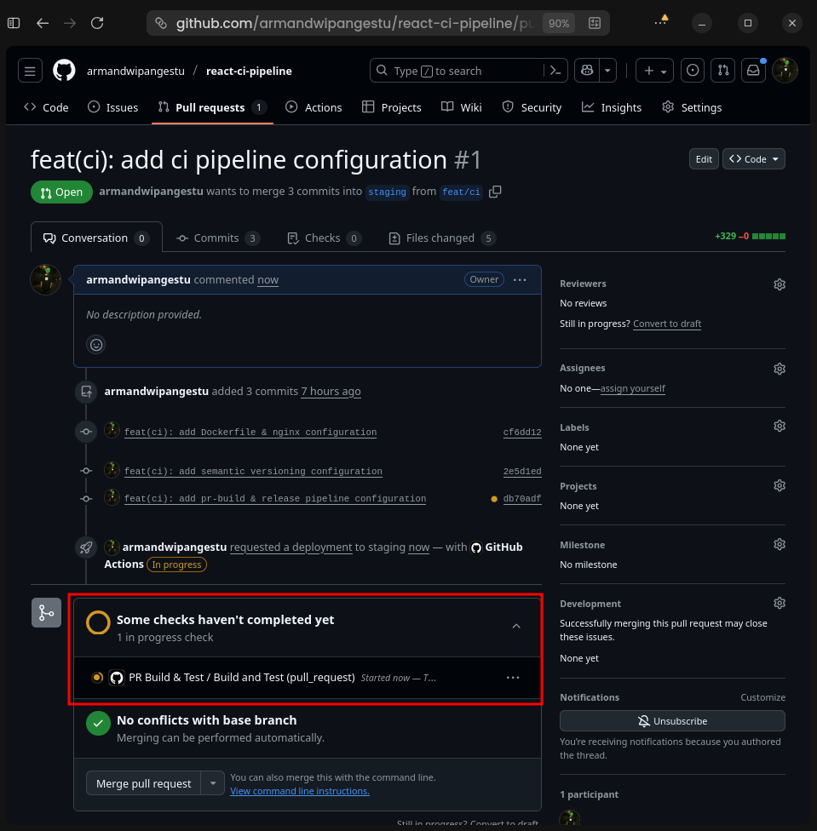Open View command line instructions link

pos(300,791)
